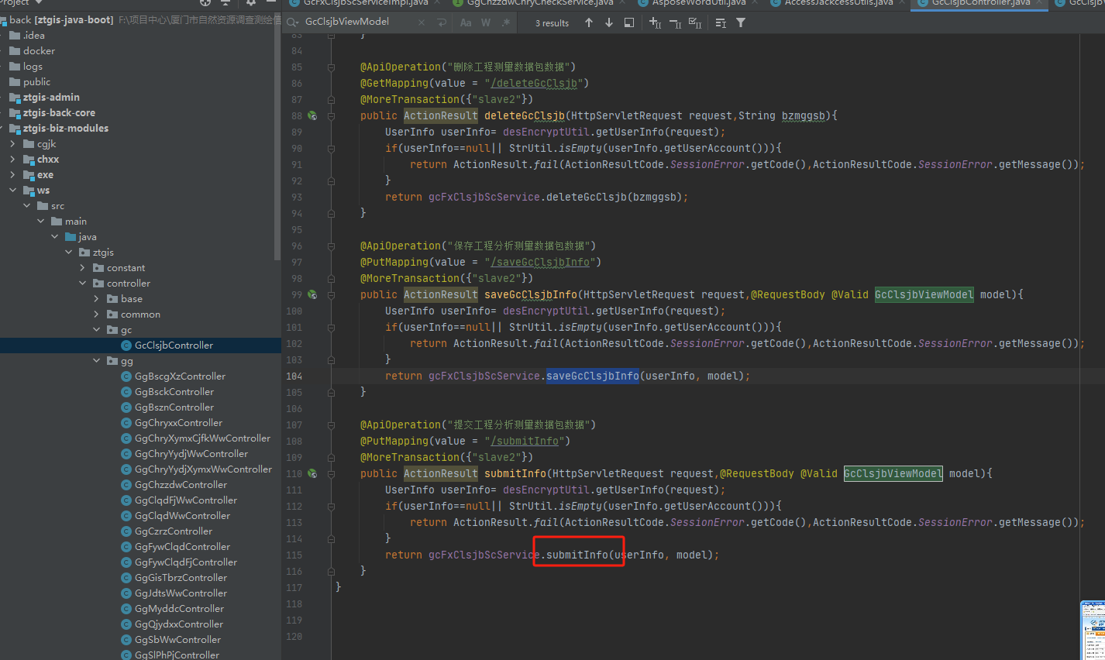Open search results in find window
Viewport: 1105px width, 660px height.
(629, 23)
